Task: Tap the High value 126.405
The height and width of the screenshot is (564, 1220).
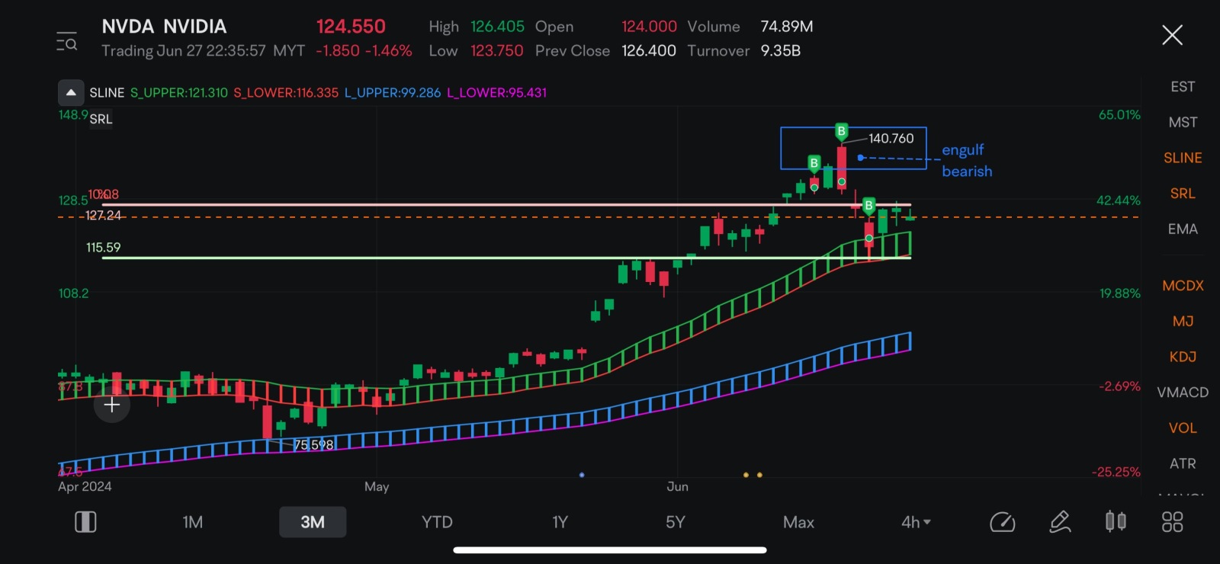Action: pyautogui.click(x=497, y=27)
